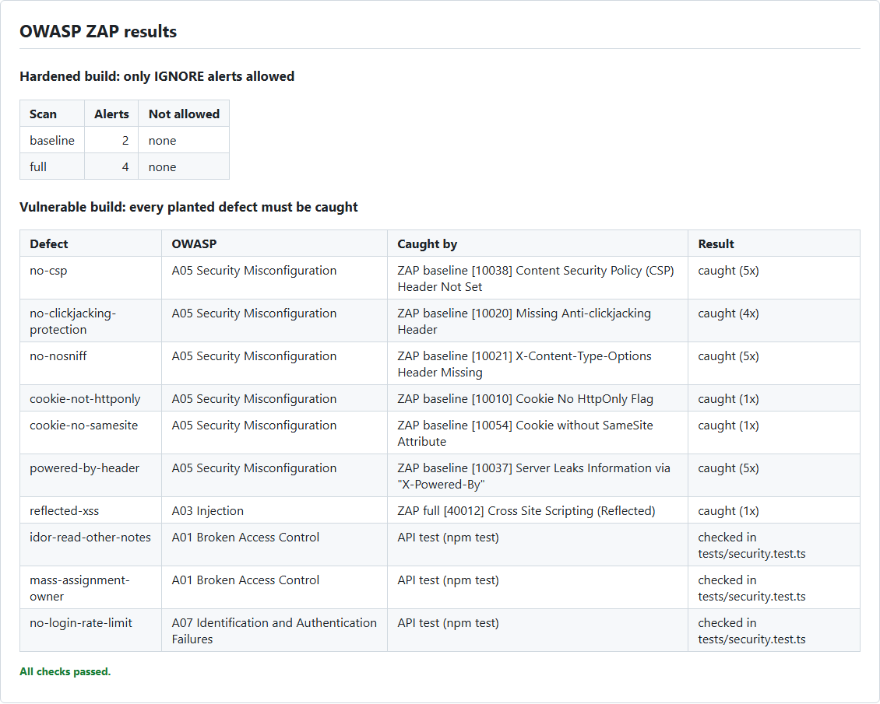Click the 'OWASP ZAP results' heading
Screen dimensions: 880x704
click(x=98, y=31)
